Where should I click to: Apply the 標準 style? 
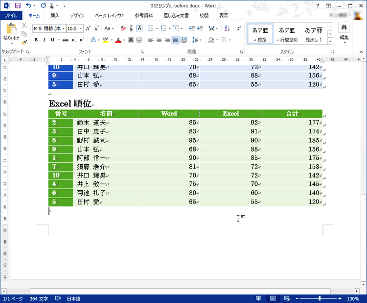260,34
